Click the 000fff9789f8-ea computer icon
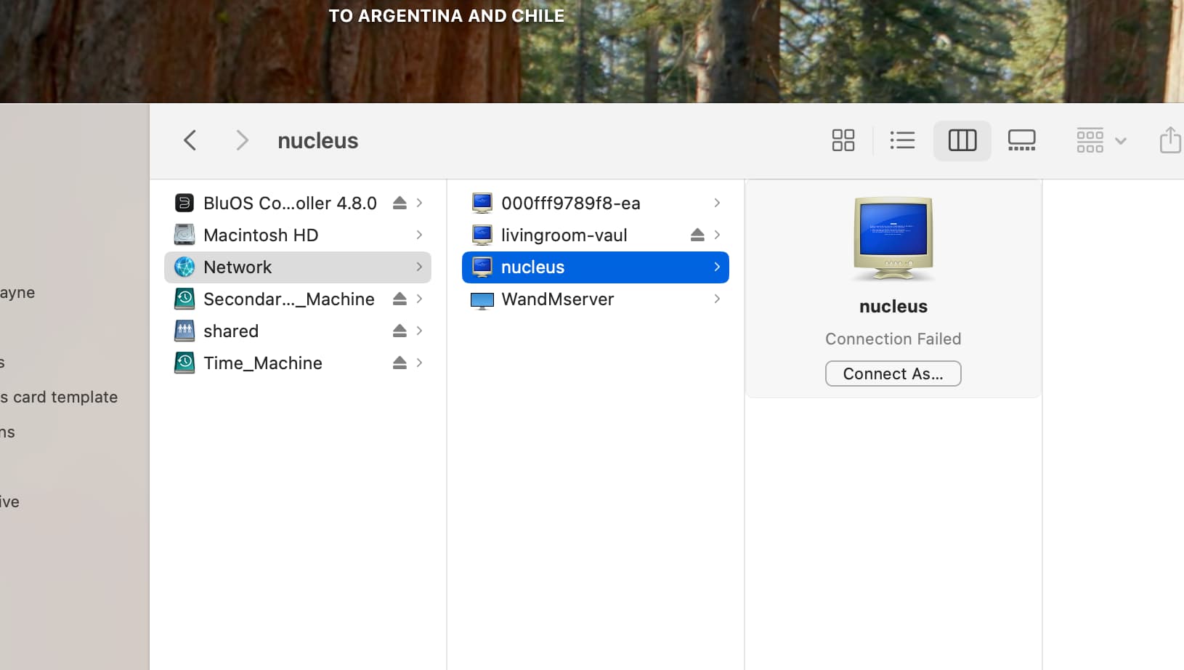This screenshot has width=1184, height=670. 482,203
